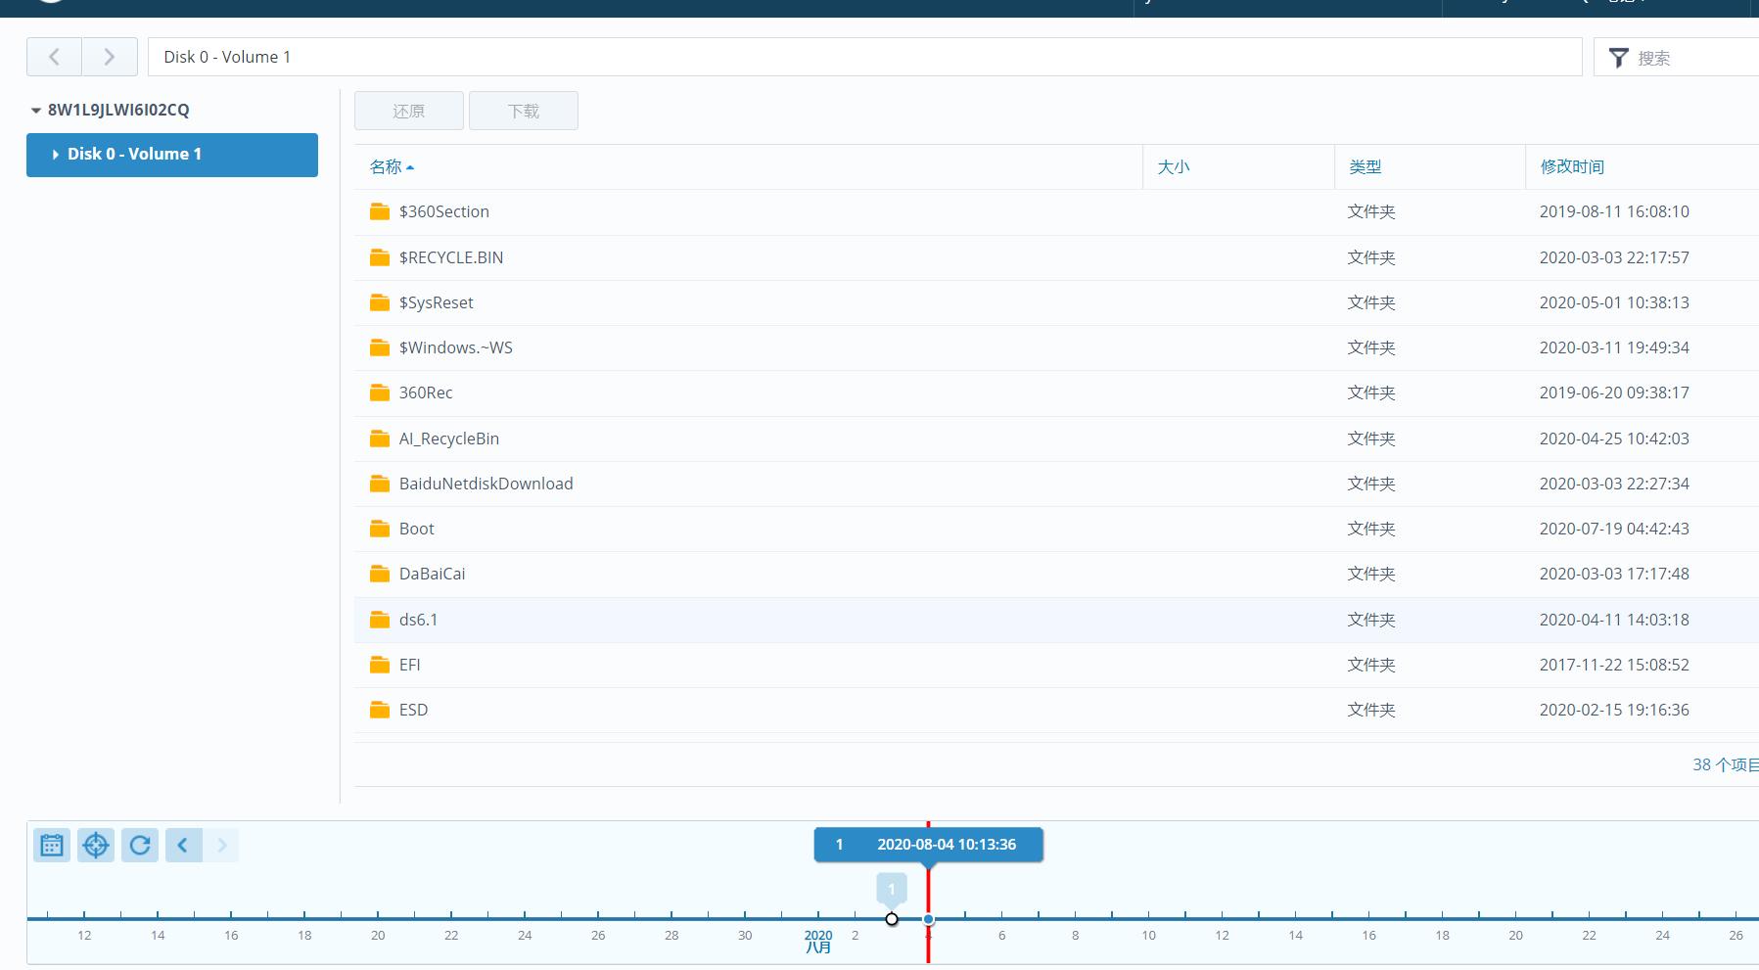Select the $RECYCLE.BIN folder name

click(451, 257)
